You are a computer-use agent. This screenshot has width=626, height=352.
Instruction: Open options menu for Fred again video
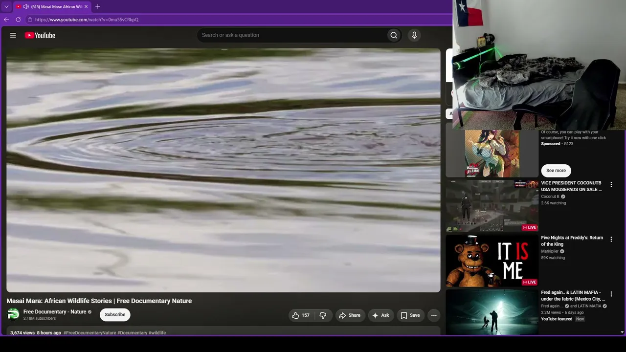pos(611,294)
